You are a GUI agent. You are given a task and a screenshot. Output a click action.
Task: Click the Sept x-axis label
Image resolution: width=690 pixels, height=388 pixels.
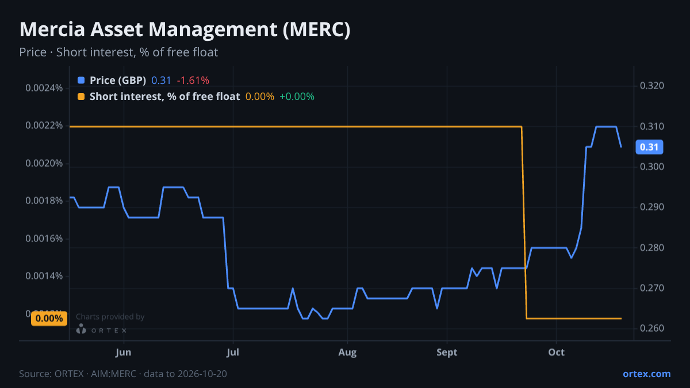click(447, 352)
